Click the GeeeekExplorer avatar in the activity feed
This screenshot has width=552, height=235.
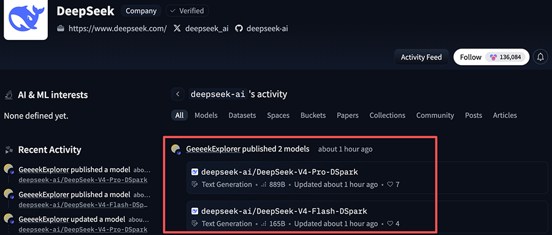[176, 149]
